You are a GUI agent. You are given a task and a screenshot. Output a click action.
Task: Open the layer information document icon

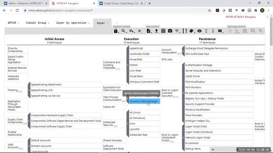[x=148, y=31]
